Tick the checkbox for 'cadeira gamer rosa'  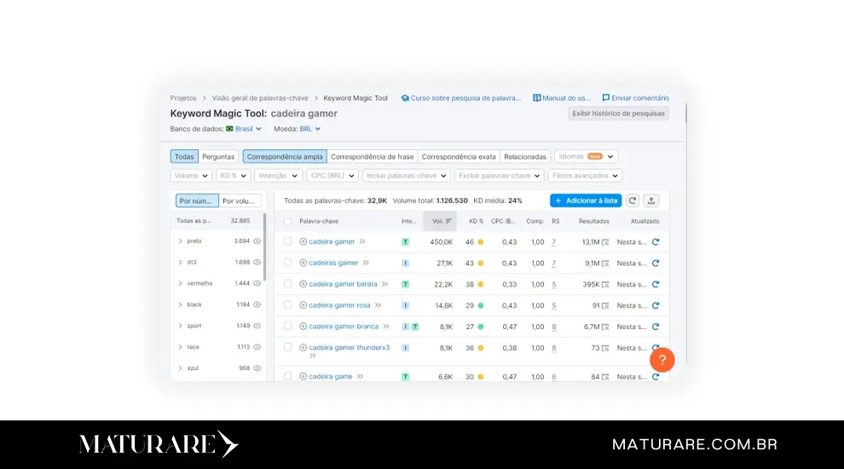(x=288, y=304)
